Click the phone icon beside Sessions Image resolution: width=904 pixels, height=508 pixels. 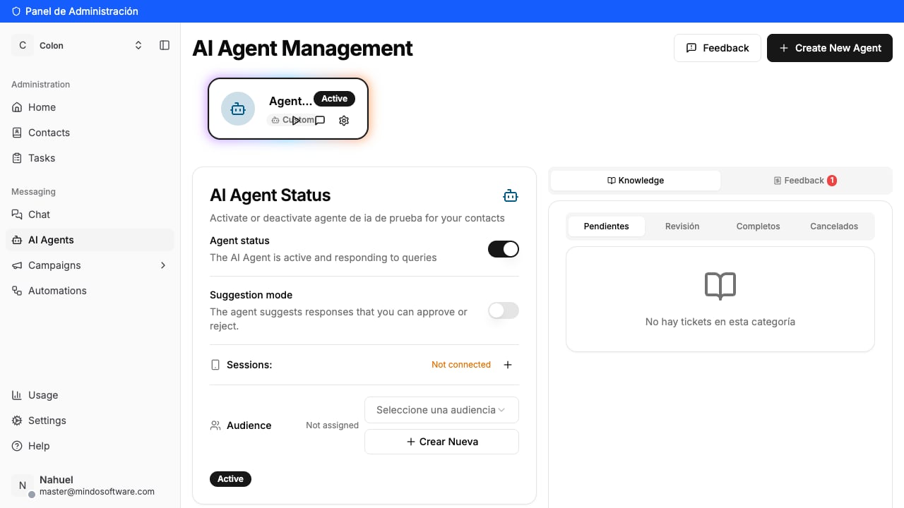pyautogui.click(x=215, y=365)
